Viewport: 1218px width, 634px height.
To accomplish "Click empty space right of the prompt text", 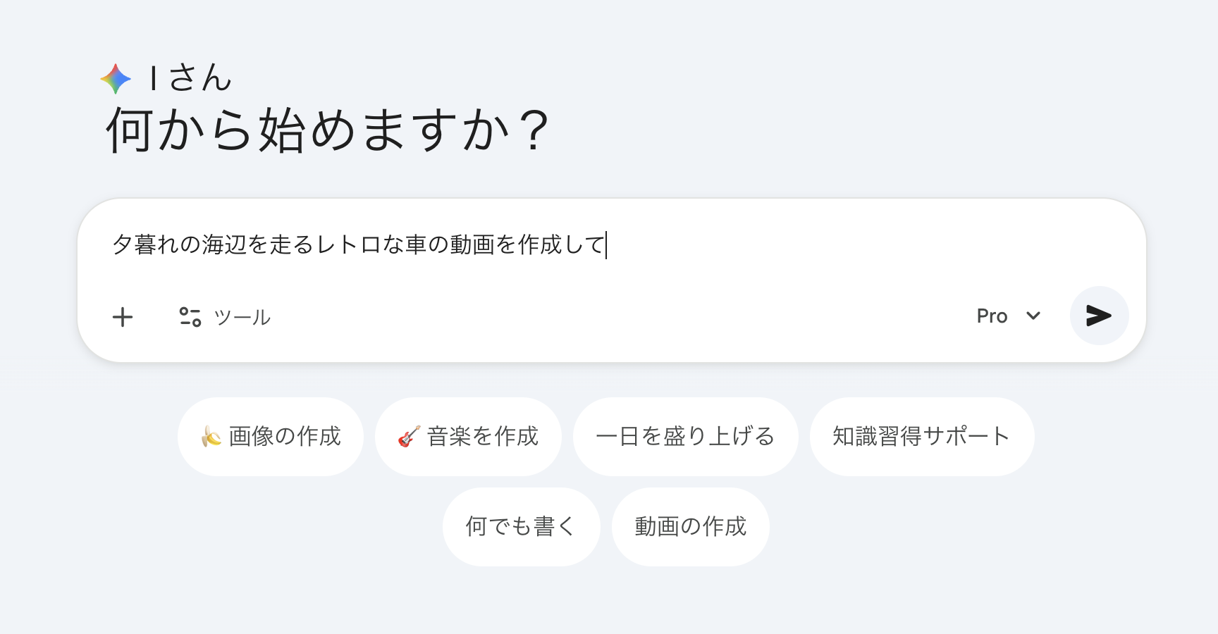I will (x=846, y=244).
